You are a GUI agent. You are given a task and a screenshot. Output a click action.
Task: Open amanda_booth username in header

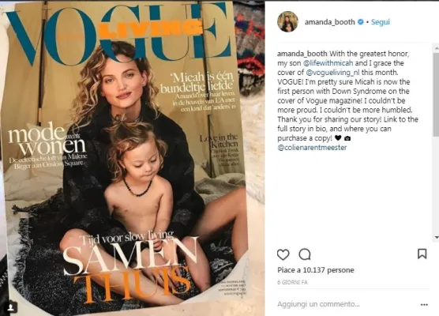pos(329,22)
